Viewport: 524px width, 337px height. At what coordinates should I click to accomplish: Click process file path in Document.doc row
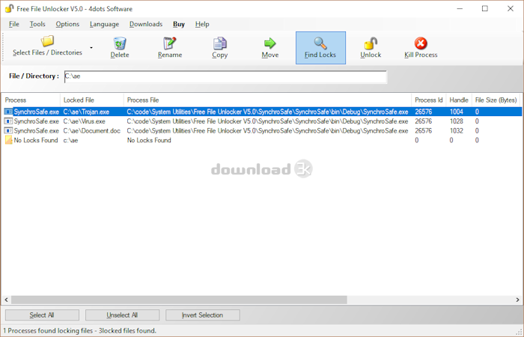click(267, 131)
